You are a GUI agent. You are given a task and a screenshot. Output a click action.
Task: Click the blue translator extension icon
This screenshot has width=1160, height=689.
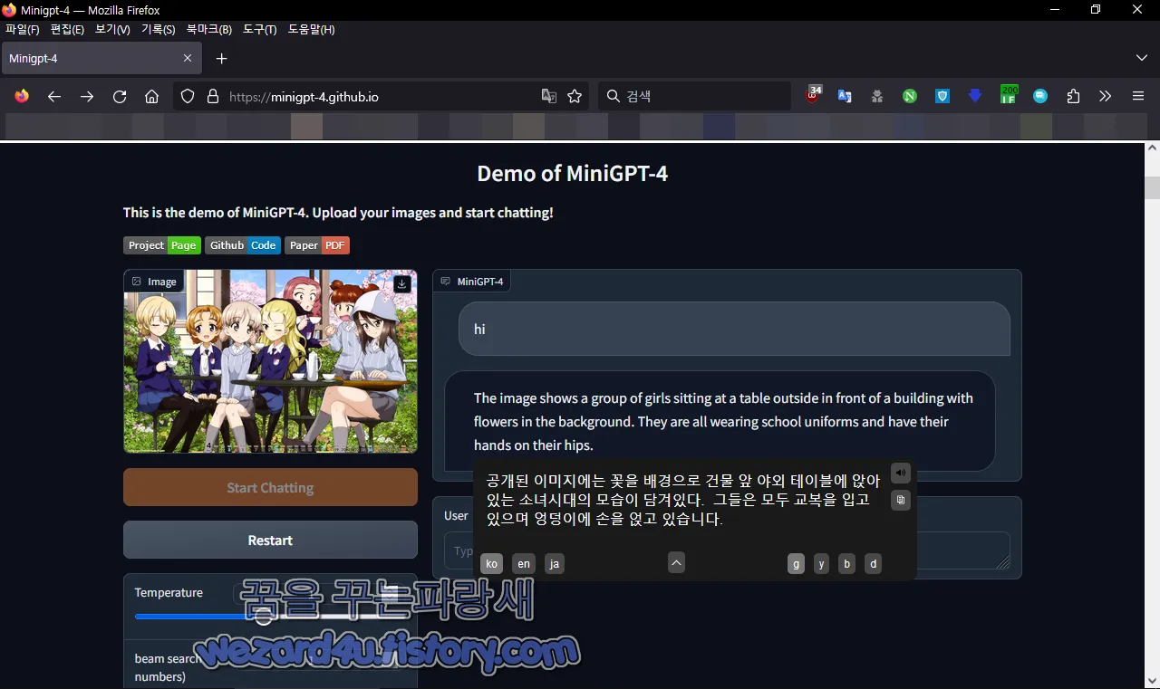(x=845, y=96)
